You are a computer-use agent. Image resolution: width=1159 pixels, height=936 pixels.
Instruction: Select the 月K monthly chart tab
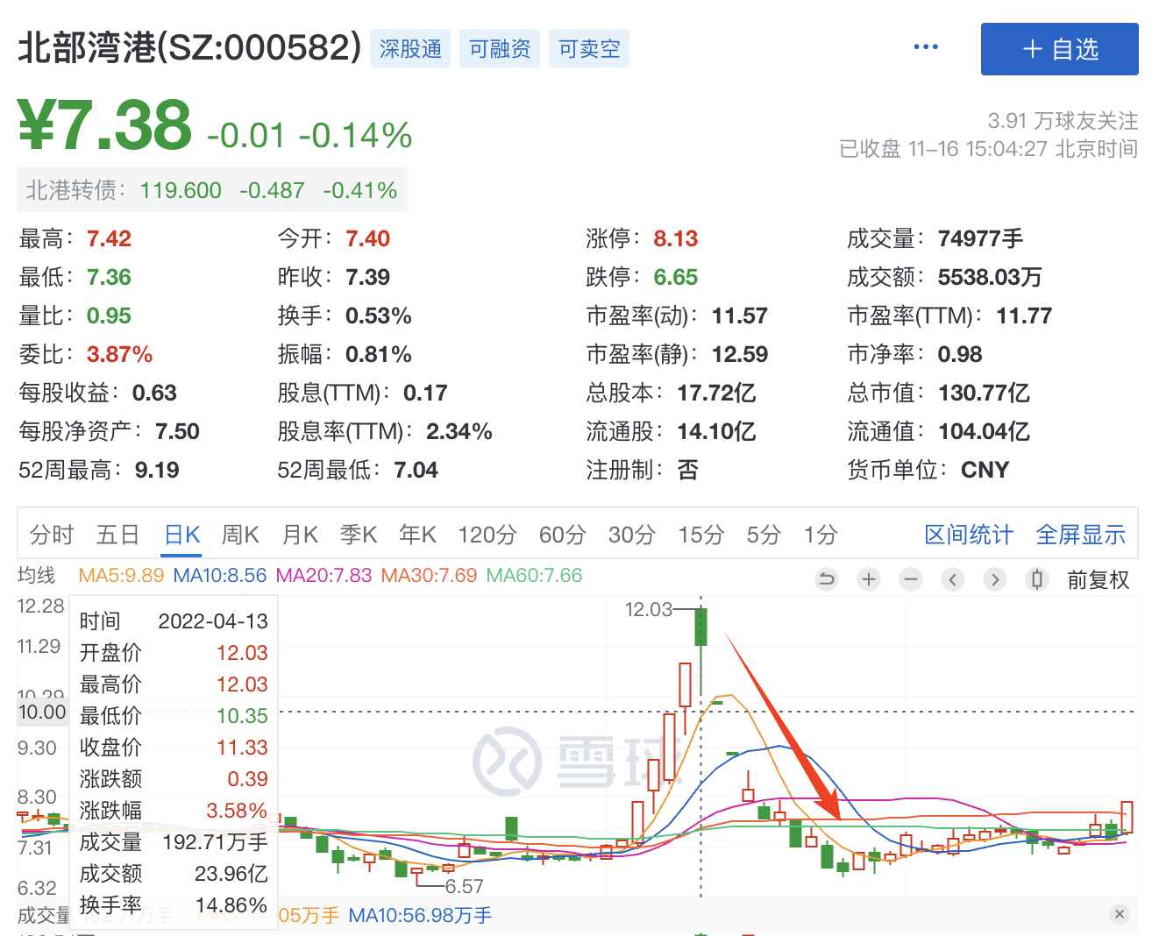(300, 535)
